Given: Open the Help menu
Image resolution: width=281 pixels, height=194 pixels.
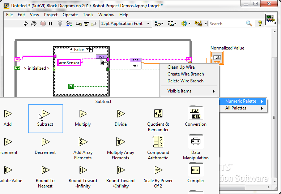Looking at the screenshot, I should (x=124, y=15).
